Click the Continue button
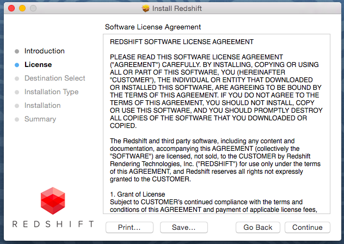 (307, 227)
